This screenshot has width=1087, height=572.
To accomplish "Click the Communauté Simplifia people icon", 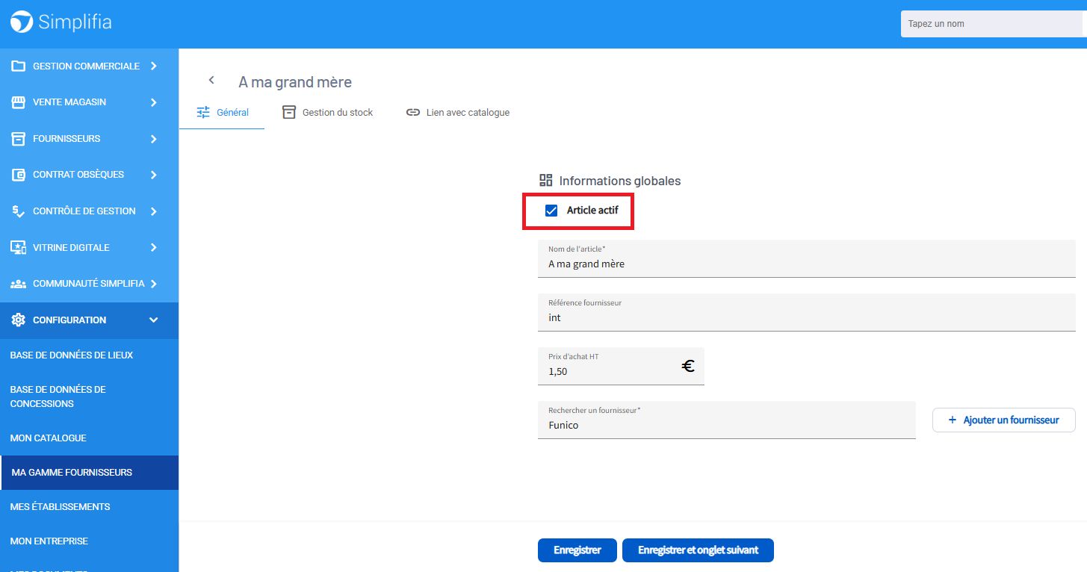I will coord(19,284).
